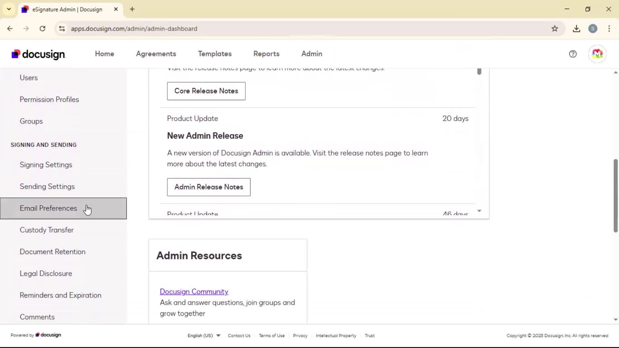This screenshot has height=348, width=619.
Task: Open Docusign Community link
Action: click(x=194, y=292)
